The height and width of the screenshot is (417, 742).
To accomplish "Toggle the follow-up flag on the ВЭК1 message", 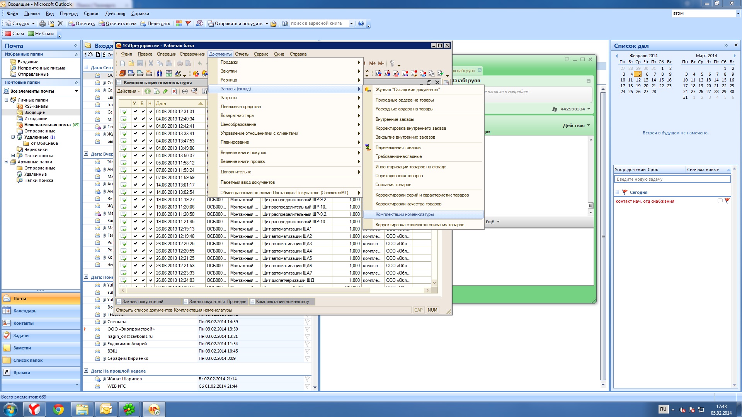I will (x=308, y=351).
